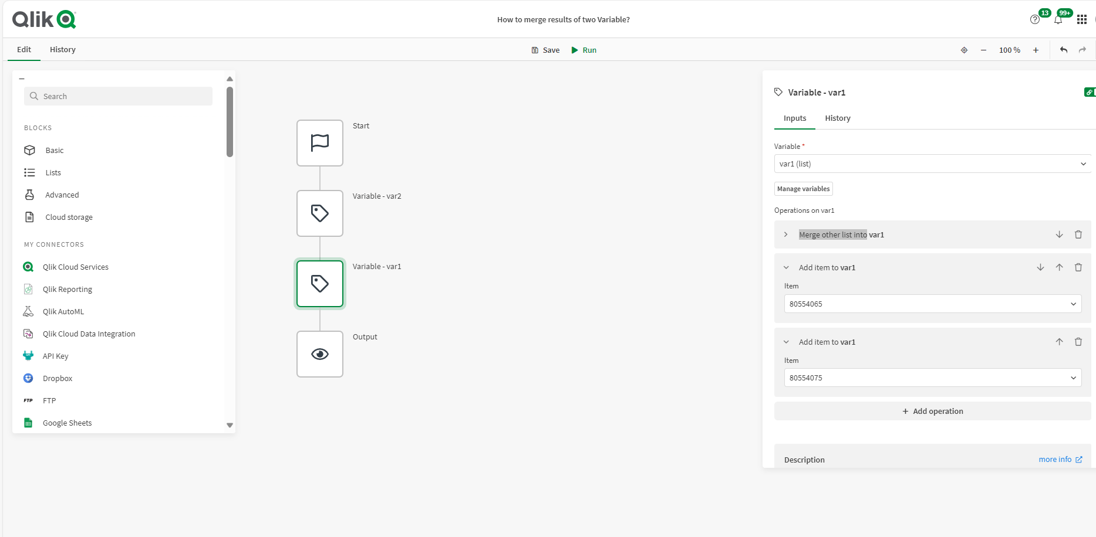Click the 100 % zoom level text
The image size is (1096, 537).
click(x=1010, y=50)
